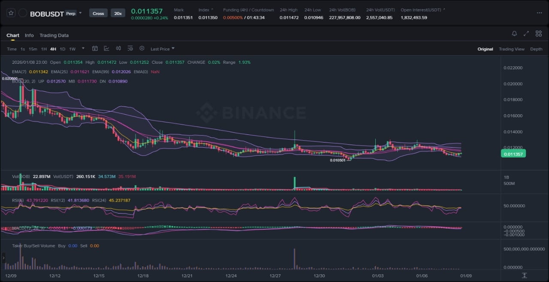Click the 24h Vol(USDT) value 2,557,040.85
The width and height of the screenshot is (549, 282).
[379, 18]
